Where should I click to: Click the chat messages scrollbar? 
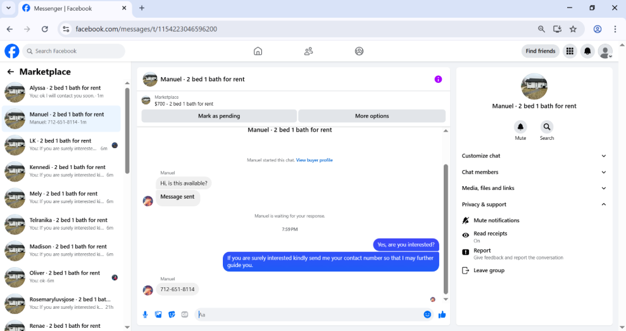point(446,230)
